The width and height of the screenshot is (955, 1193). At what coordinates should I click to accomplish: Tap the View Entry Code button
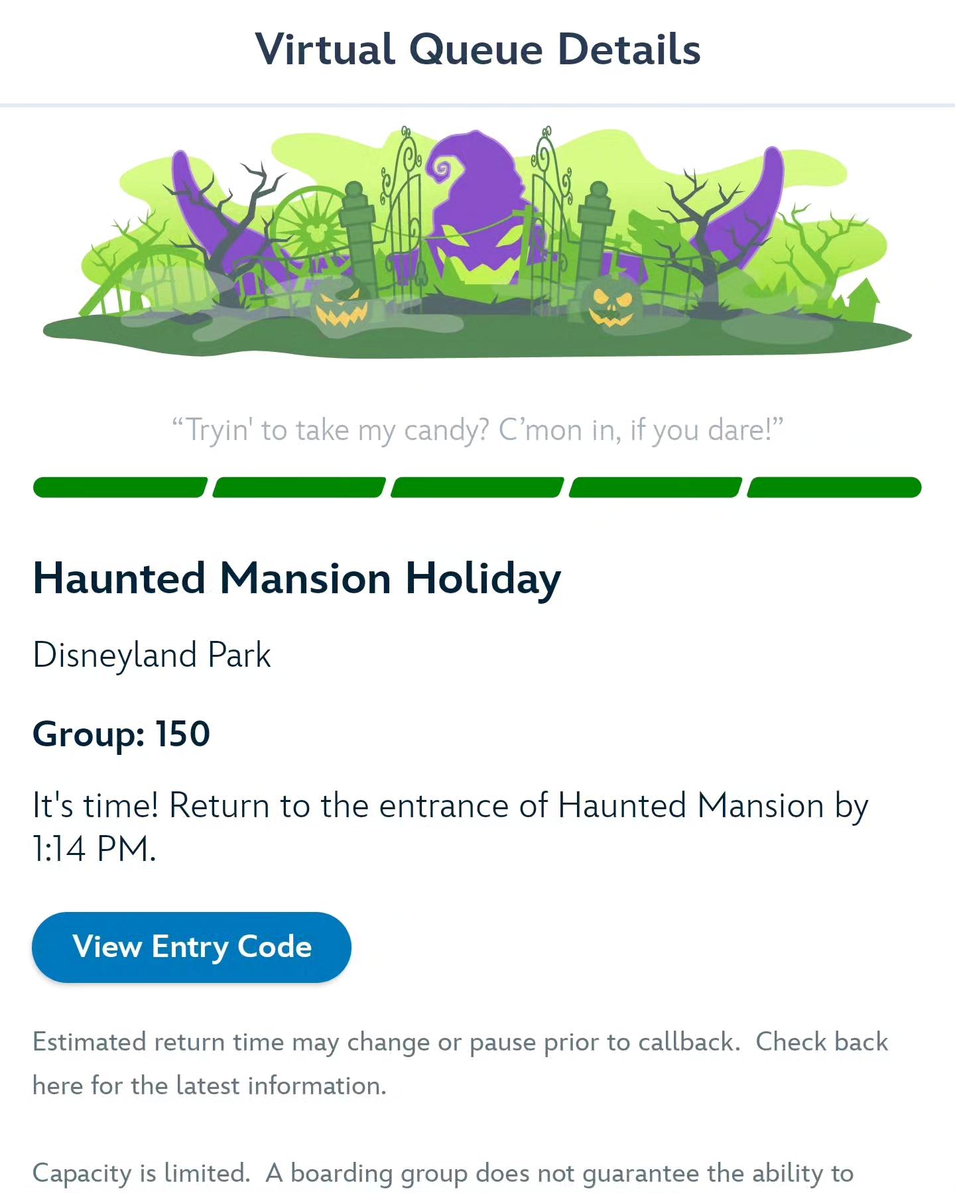tap(192, 947)
